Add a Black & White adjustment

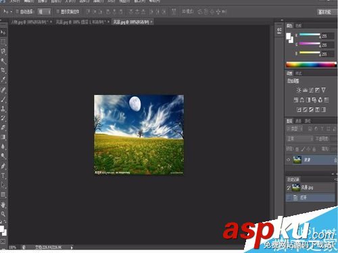pos(308,100)
